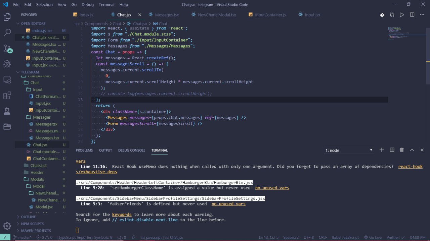The width and height of the screenshot is (430, 241).
Task: Close Chat.jsx in Open Editors list
Action: coord(23,38)
